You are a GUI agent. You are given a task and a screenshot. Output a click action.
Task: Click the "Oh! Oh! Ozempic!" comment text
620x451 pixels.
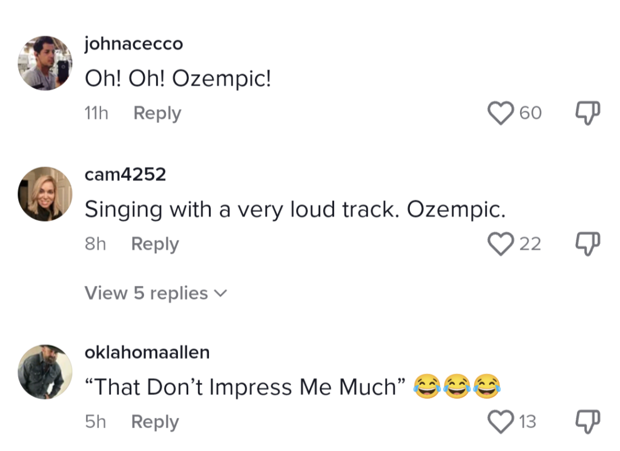point(177,79)
